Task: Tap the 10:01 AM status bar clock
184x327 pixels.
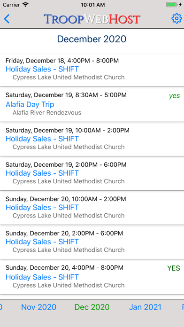Action: [93, 5]
